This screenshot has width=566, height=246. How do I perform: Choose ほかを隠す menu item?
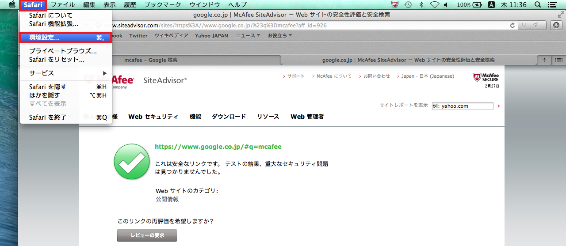65,95
